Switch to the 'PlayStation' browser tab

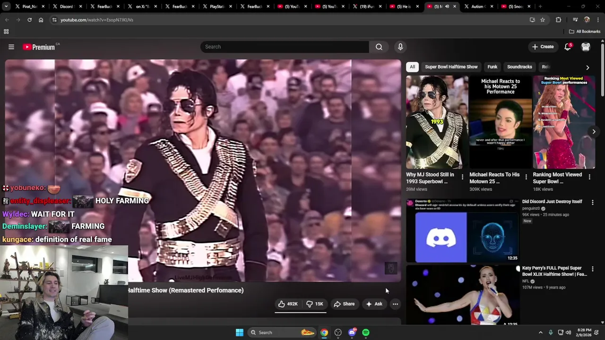pos(217,7)
